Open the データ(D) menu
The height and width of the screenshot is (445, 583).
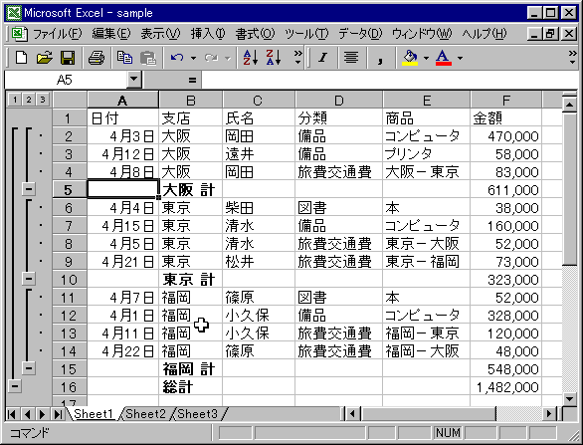360,34
